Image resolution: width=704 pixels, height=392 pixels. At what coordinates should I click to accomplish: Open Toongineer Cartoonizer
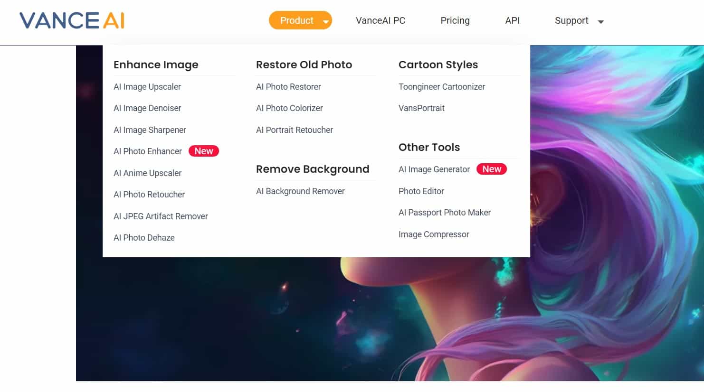442,87
